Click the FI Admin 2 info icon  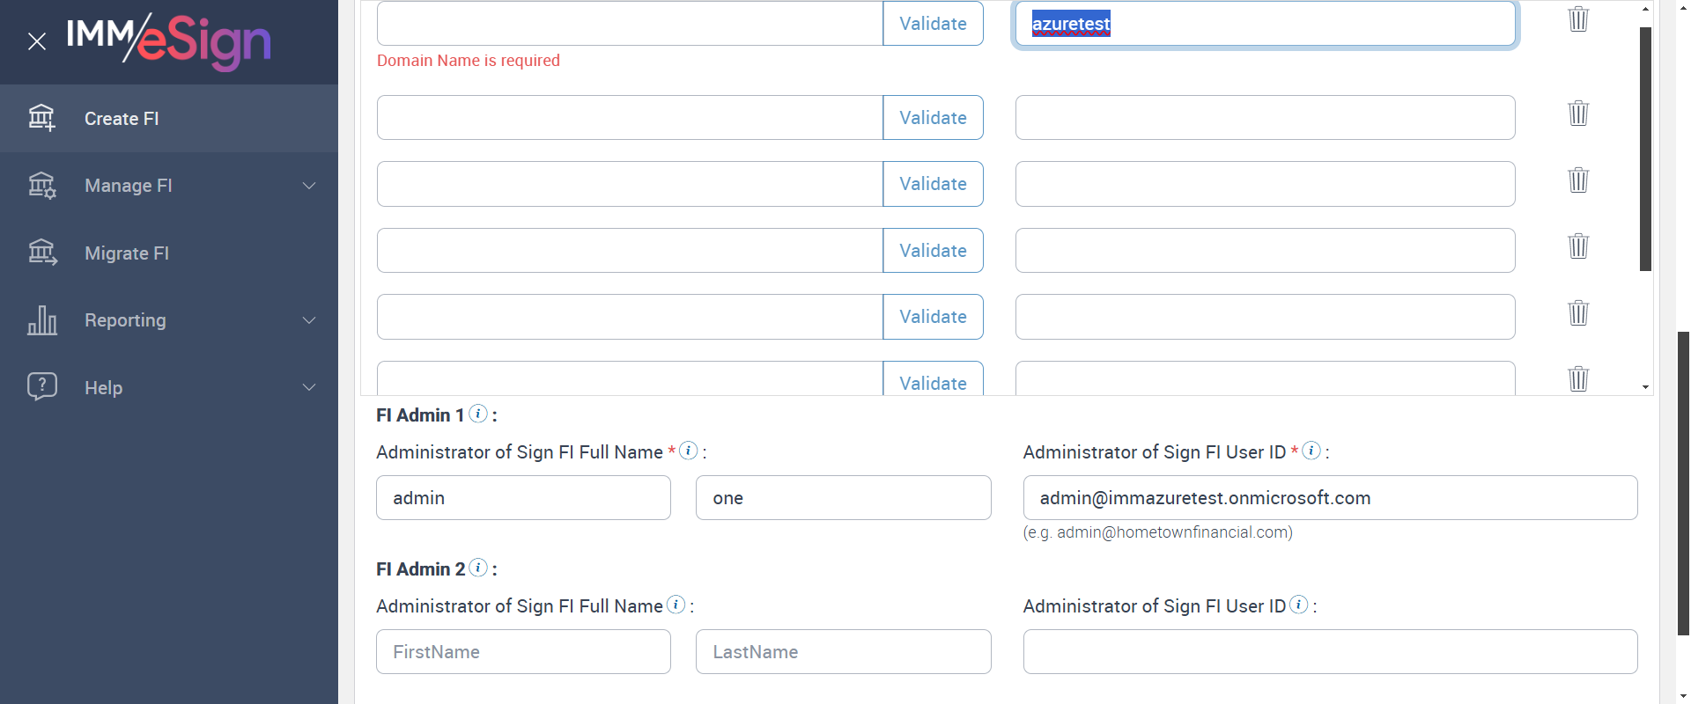click(x=478, y=568)
